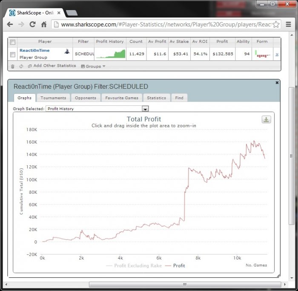The image size is (298, 291).
Task: Toggle the Profit legend series
Action: 175,266
